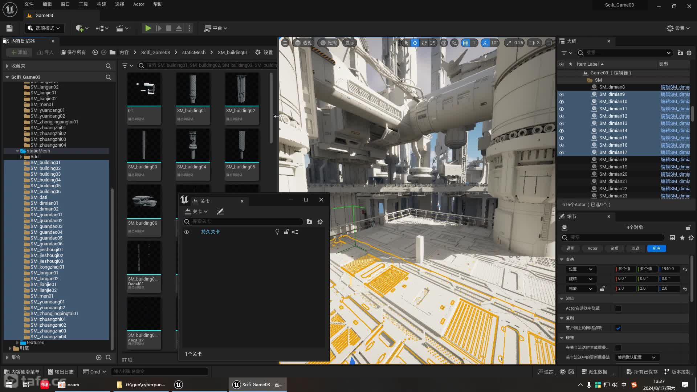Toggle visibility of SM_dimian17 in outliner
Image resolution: width=697 pixels, height=392 pixels.
point(562,152)
